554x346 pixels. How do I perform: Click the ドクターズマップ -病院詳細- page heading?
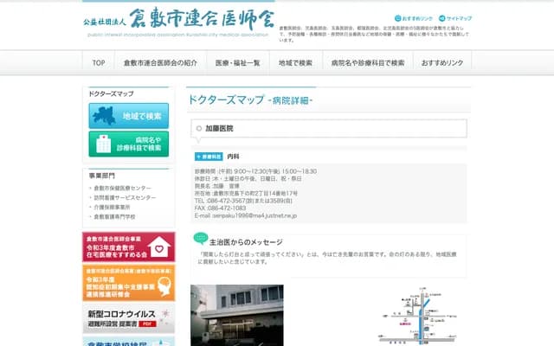[250, 100]
